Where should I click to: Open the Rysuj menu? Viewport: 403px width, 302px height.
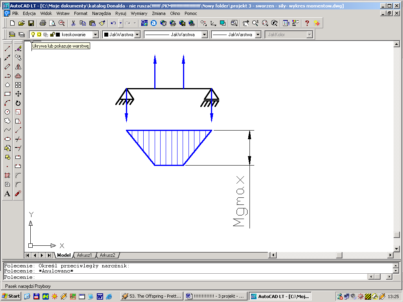120,13
